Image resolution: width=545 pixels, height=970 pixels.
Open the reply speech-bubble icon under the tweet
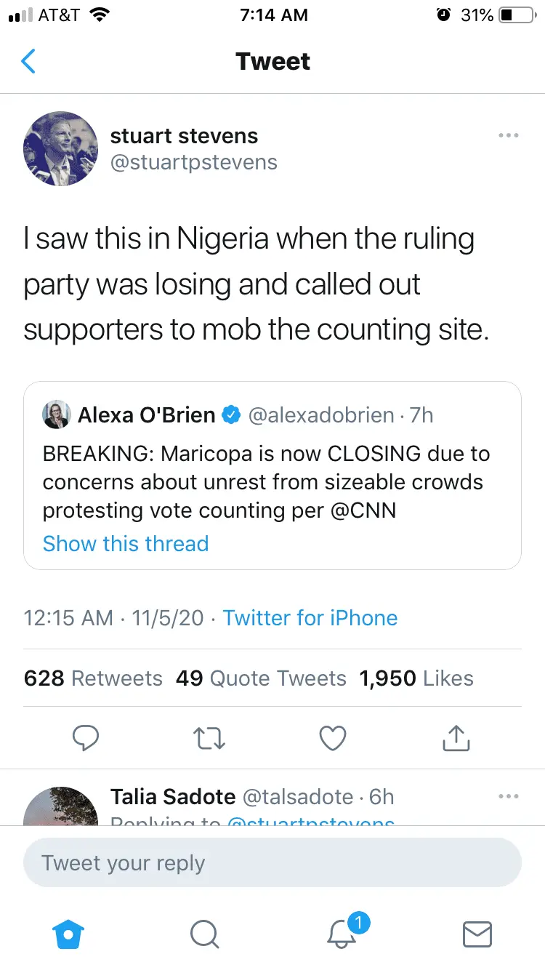(86, 739)
